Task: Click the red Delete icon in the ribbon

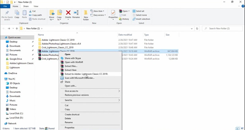Action: (68, 13)
